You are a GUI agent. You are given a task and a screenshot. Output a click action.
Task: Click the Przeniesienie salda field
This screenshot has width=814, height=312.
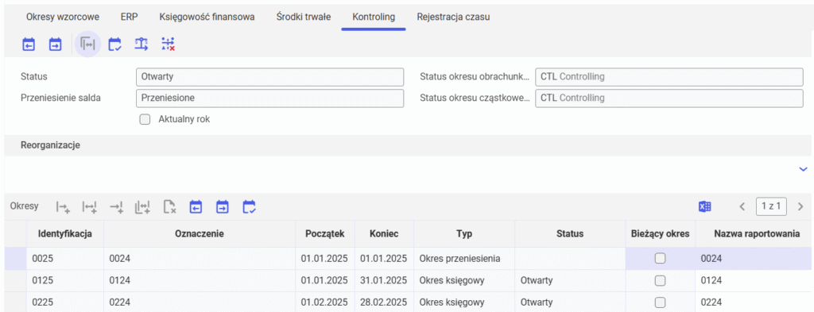click(269, 98)
